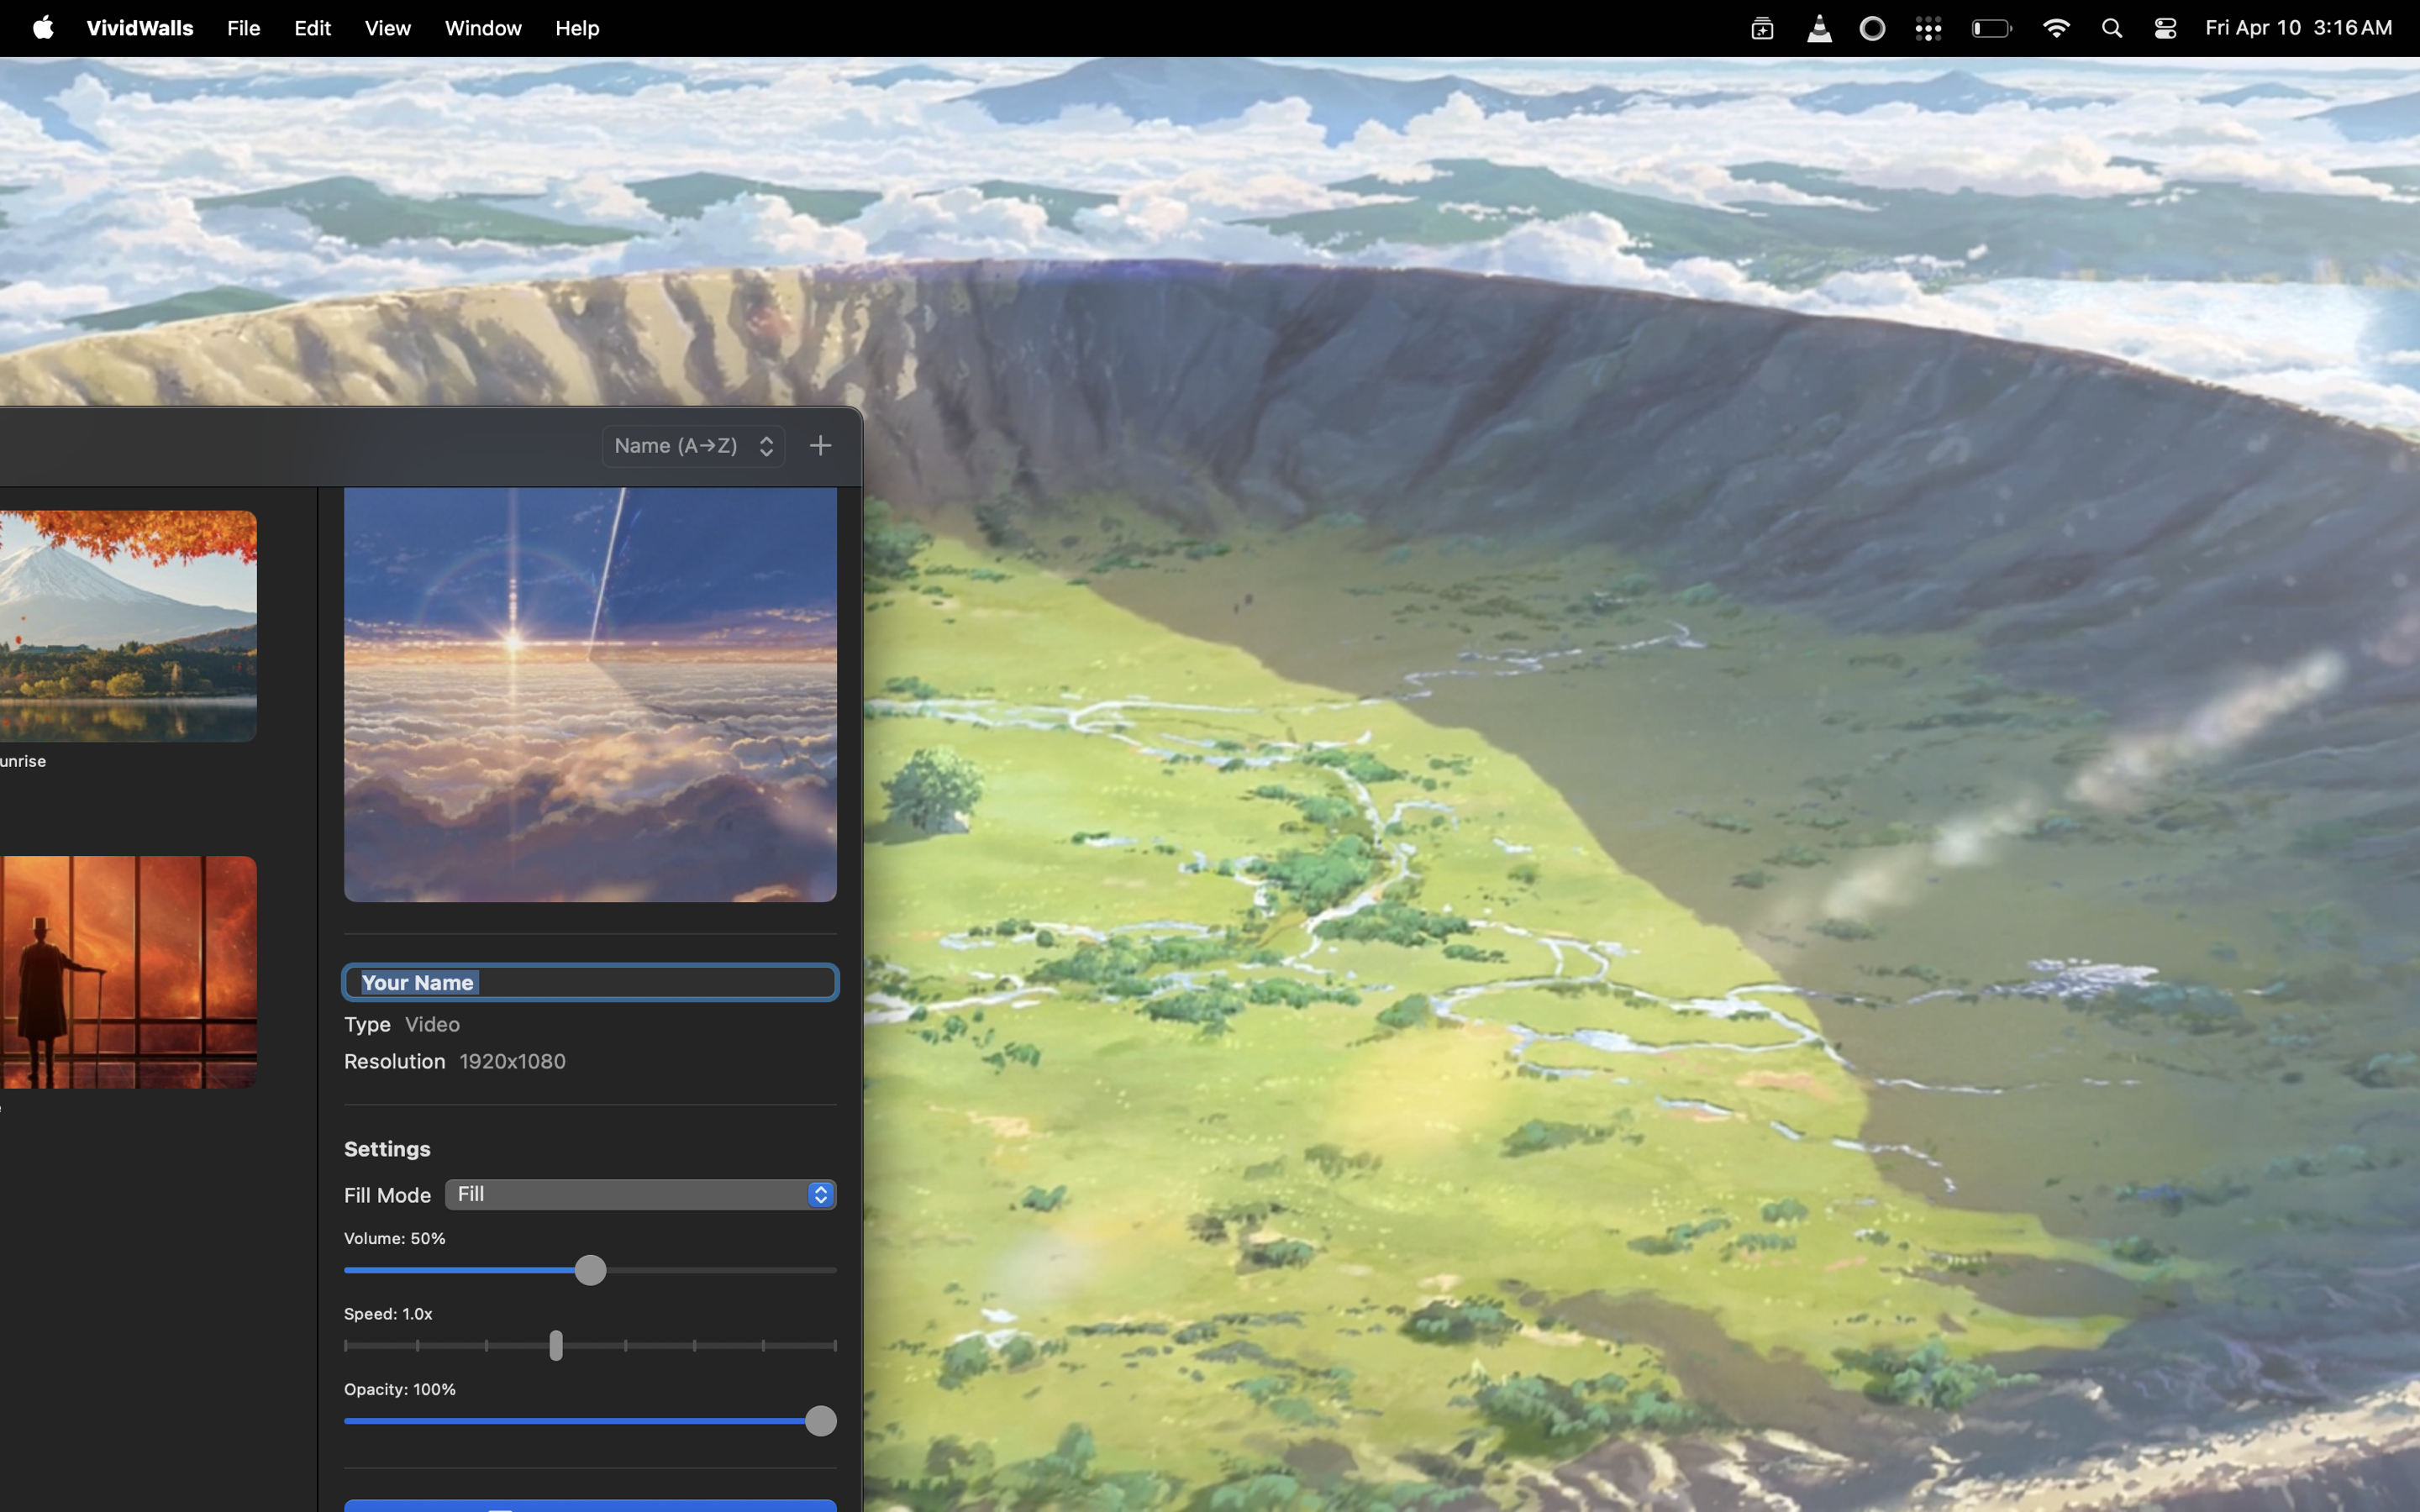Click the dots grid menu bar icon
Screen dimensions: 2420x1512
click(x=1929, y=28)
